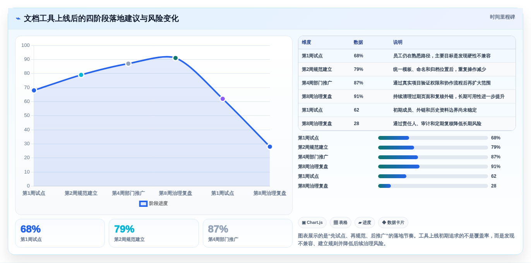This screenshot has width=531, height=263.
Task: Click the green chart point at value 91
Action: point(175,58)
